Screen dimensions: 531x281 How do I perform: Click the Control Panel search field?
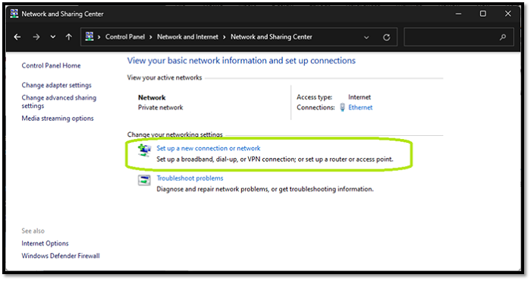[459, 37]
